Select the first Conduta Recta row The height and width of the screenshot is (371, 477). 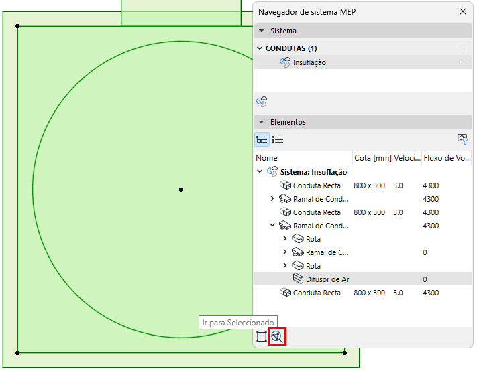363,185
